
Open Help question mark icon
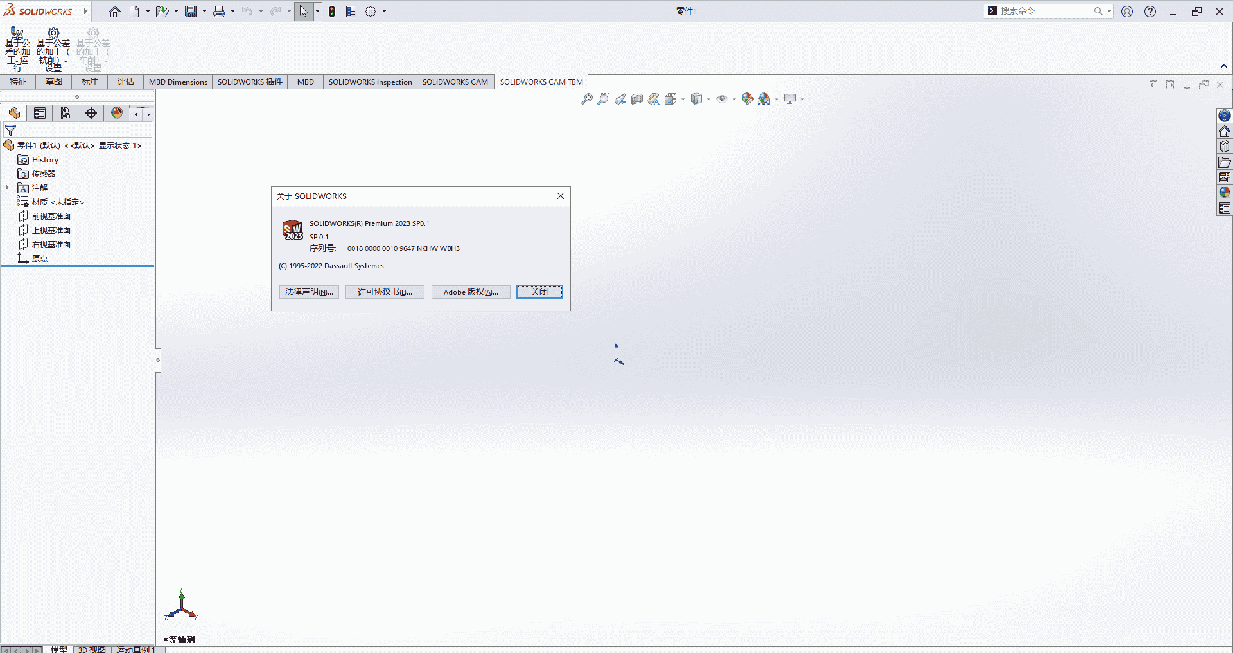(1150, 12)
